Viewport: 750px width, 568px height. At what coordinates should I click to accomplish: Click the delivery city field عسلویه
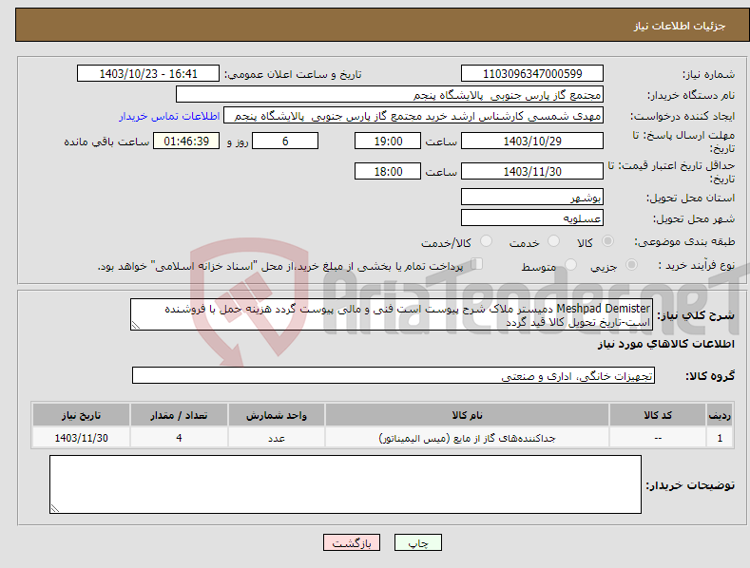tap(532, 218)
